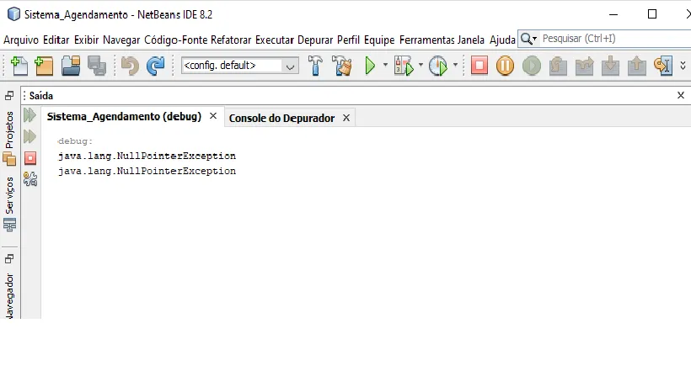Open the Serviços side panel
Image resolution: width=691 pixels, height=387 pixels.
pyautogui.click(x=9, y=204)
